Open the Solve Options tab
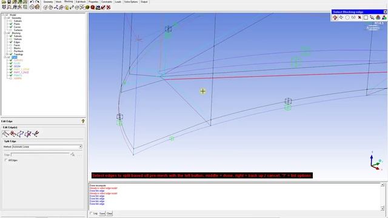The height and width of the screenshot is (218, 388). [131, 2]
